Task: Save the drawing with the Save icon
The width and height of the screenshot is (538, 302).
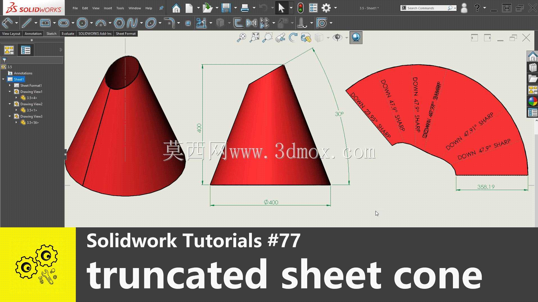Action: pos(226,8)
